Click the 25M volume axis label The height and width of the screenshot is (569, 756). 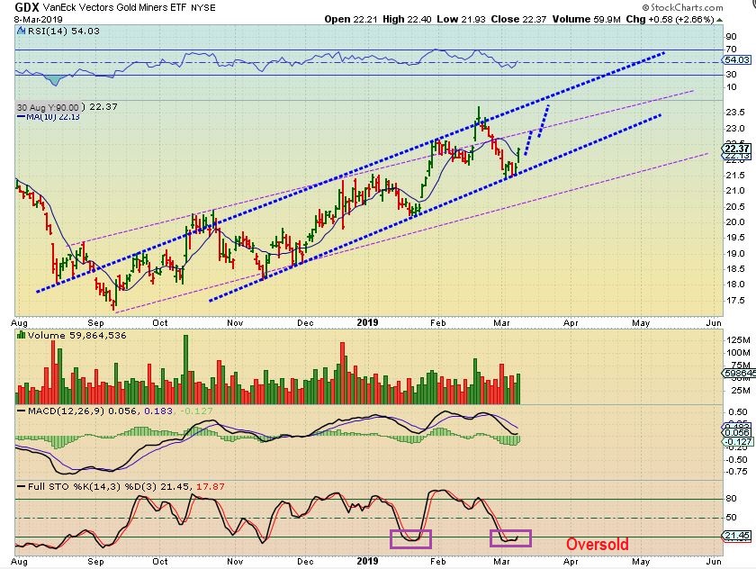click(x=738, y=391)
